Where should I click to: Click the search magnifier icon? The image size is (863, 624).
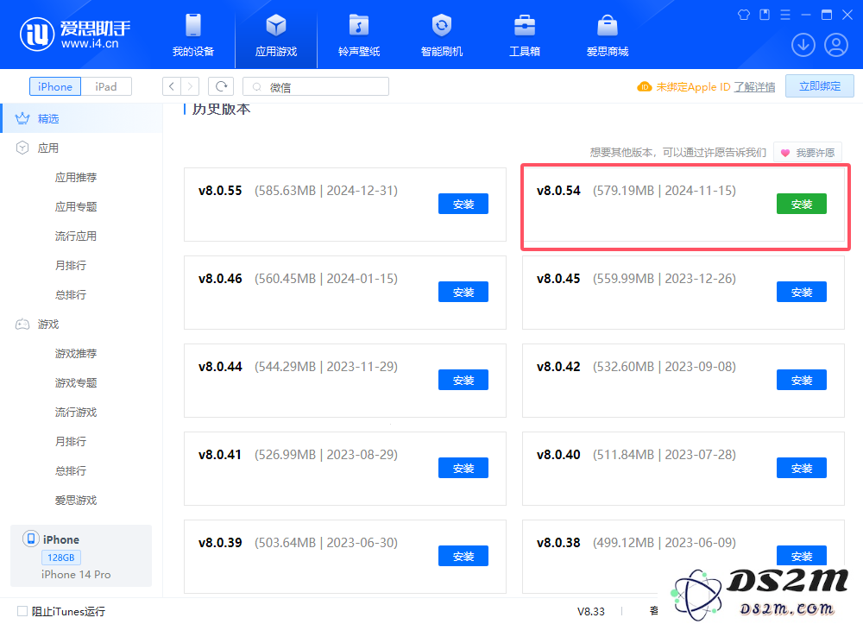[256, 87]
